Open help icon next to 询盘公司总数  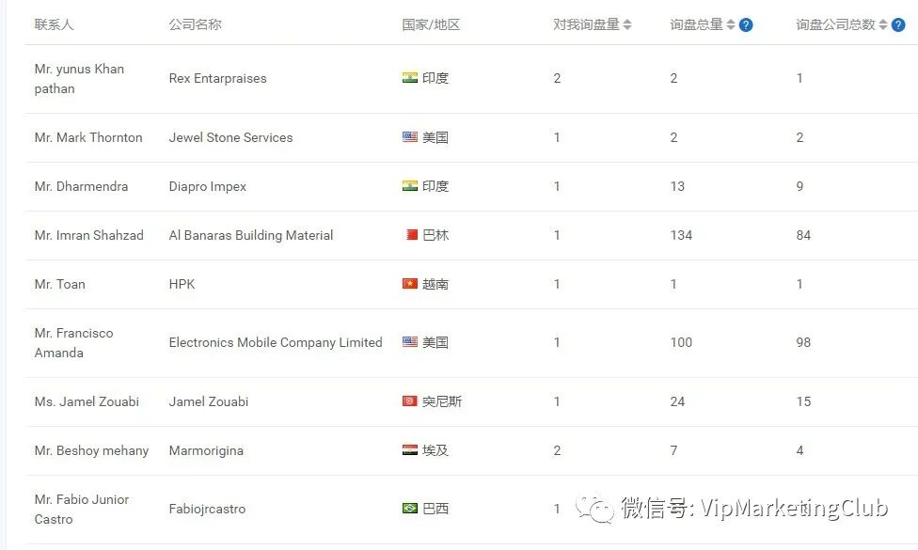(x=898, y=24)
